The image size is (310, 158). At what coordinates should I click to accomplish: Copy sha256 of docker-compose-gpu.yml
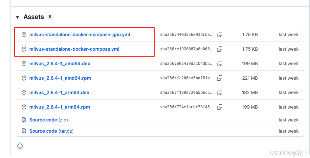220,35
